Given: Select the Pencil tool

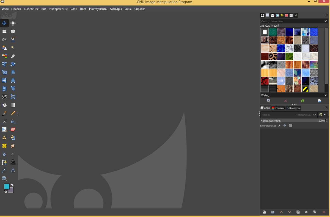Looking at the screenshot, I should [x=13, y=113].
